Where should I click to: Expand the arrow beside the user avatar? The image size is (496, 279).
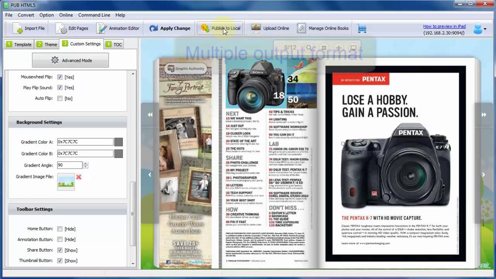point(486,29)
